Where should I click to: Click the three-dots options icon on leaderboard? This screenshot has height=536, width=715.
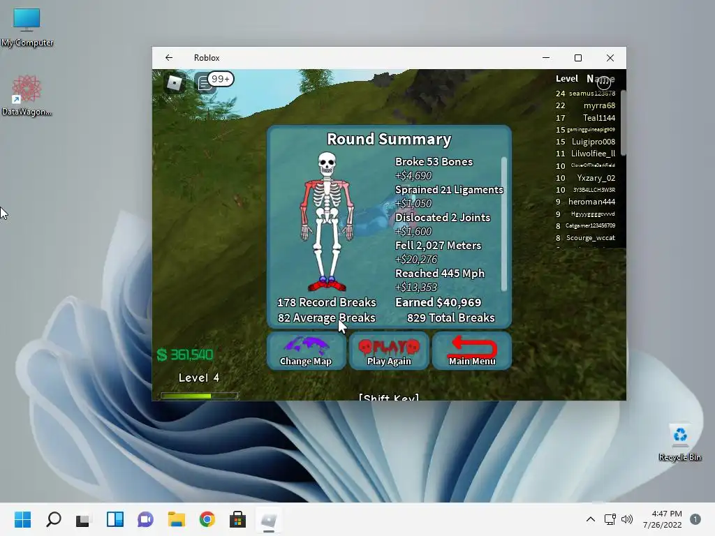click(604, 83)
